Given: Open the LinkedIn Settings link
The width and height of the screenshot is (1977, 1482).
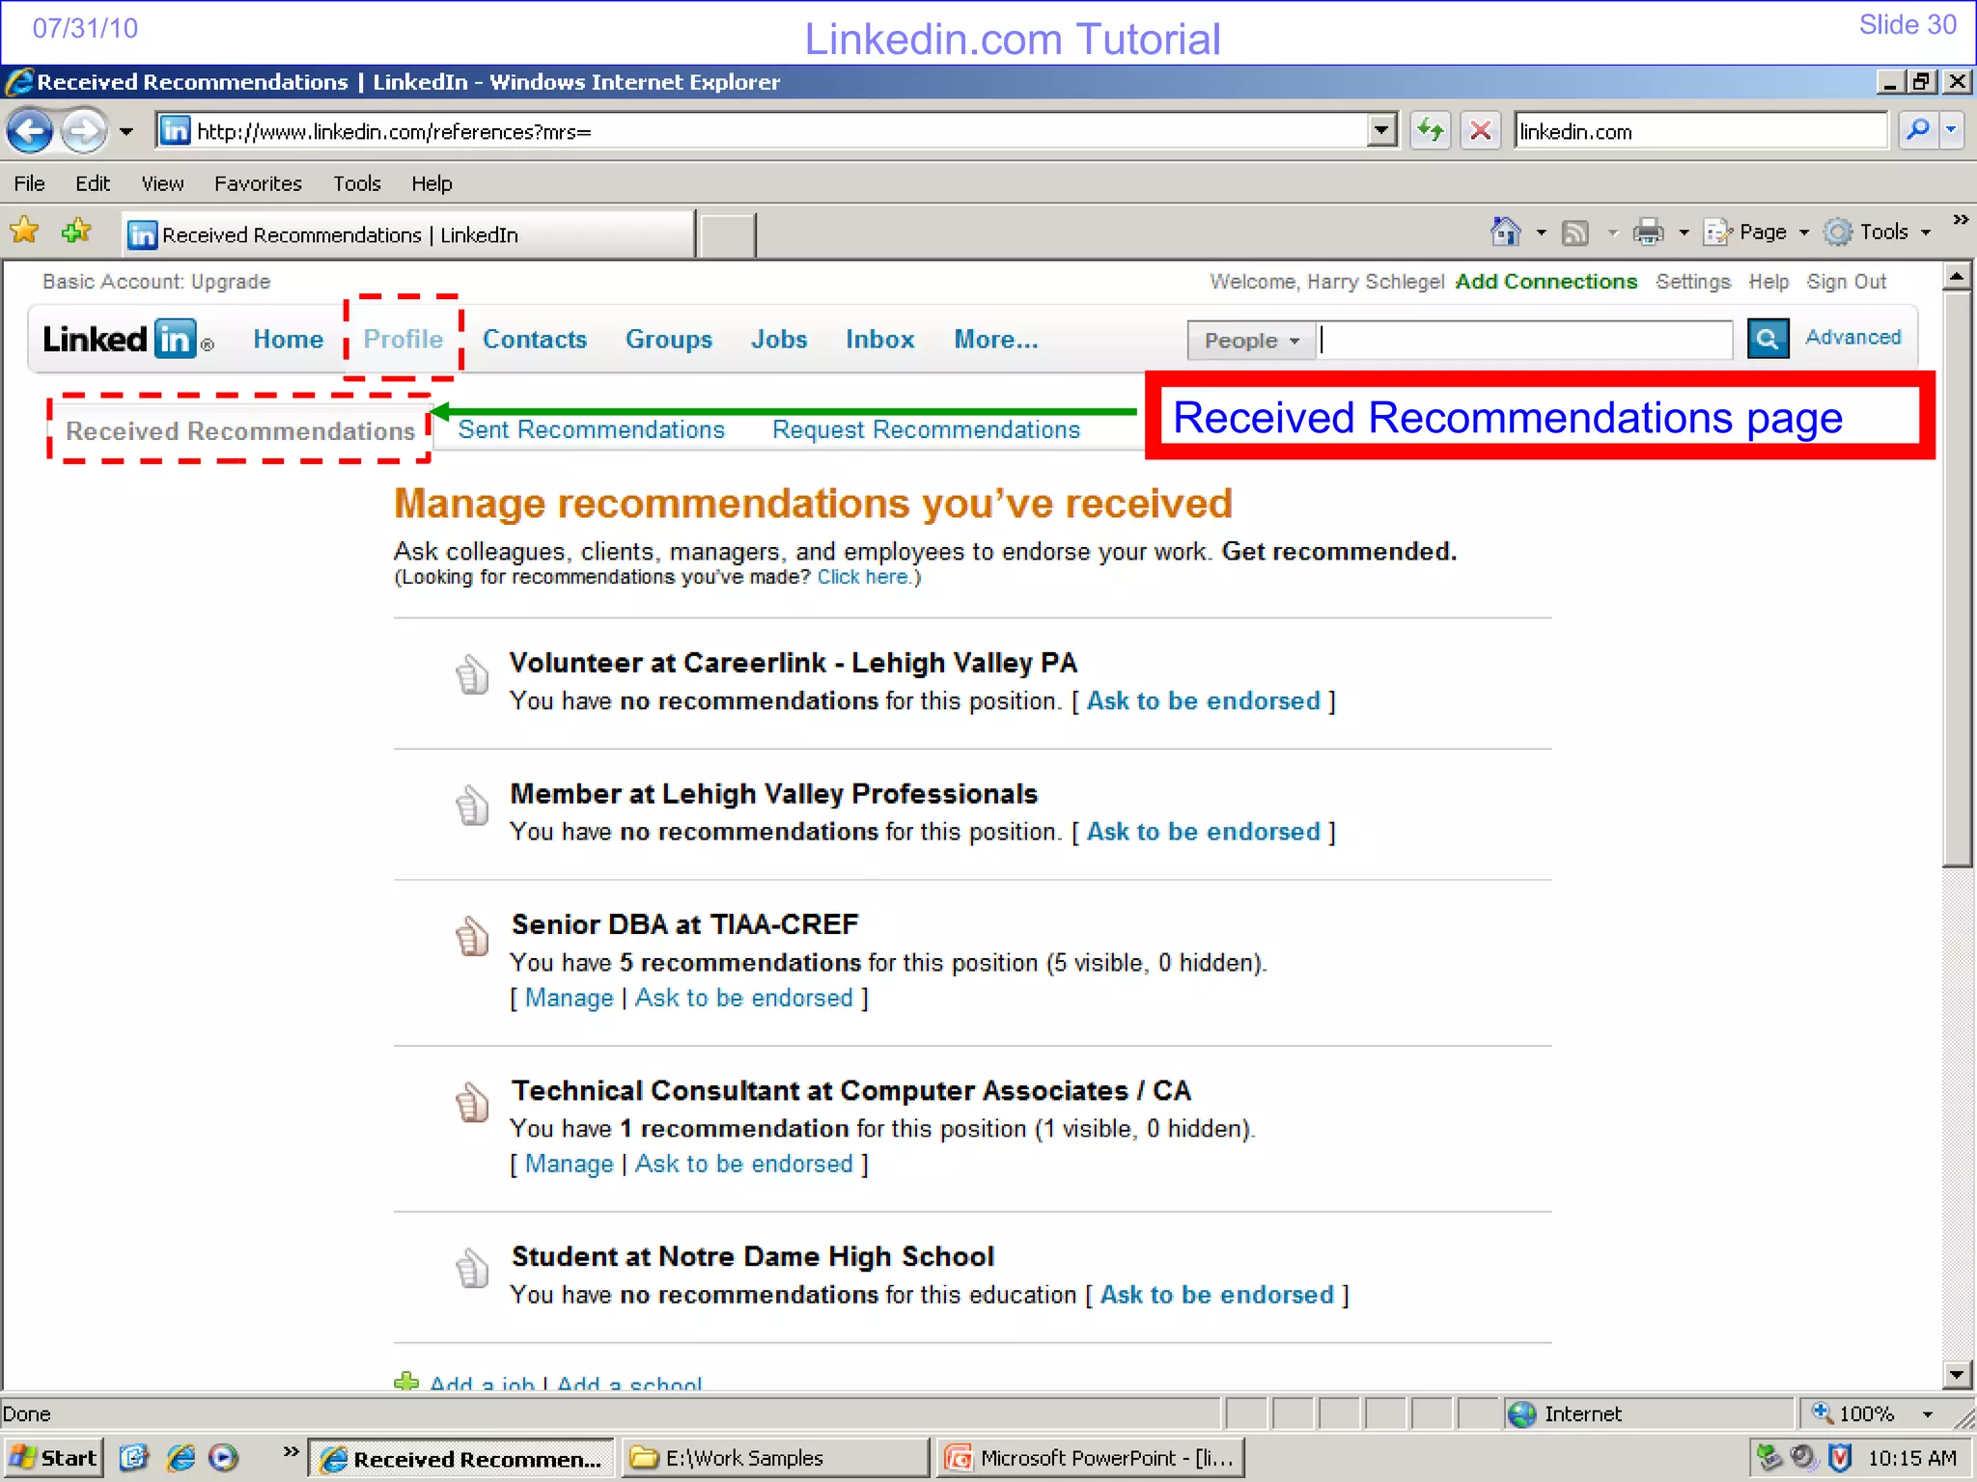Looking at the screenshot, I should point(1693,282).
